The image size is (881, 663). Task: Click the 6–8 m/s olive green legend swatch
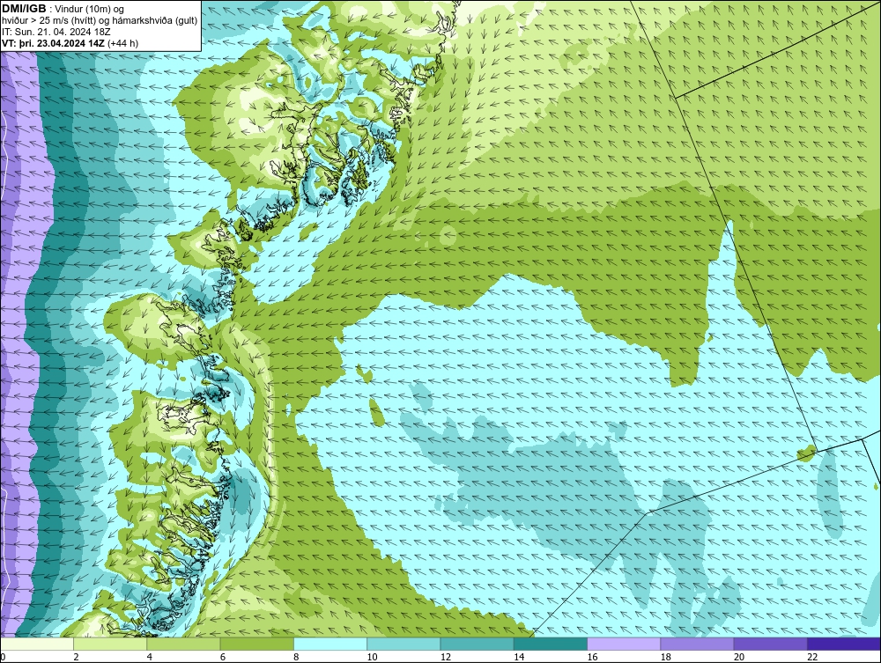pyautogui.click(x=256, y=644)
